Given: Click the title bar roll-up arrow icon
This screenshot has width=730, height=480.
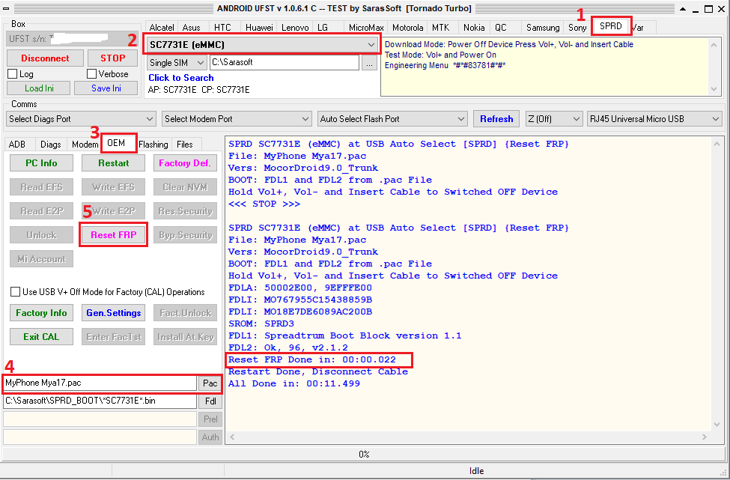Looking at the screenshot, I should [683, 9].
